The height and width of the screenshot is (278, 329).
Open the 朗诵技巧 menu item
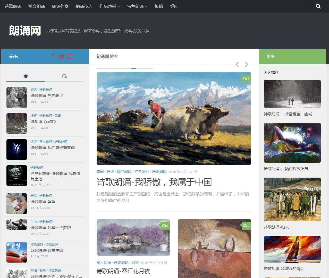pos(84,6)
